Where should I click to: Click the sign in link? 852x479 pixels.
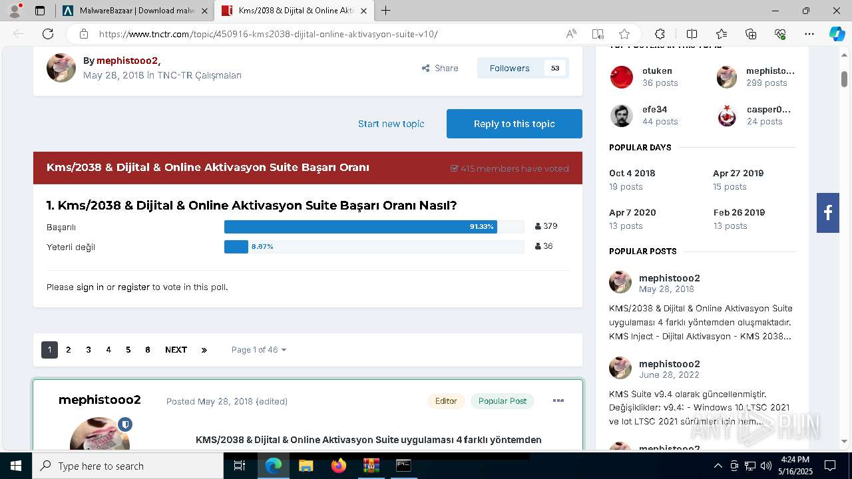90,287
